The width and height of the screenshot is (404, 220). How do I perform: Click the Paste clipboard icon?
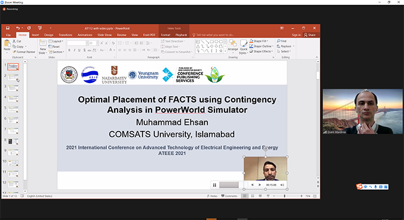coord(7,44)
